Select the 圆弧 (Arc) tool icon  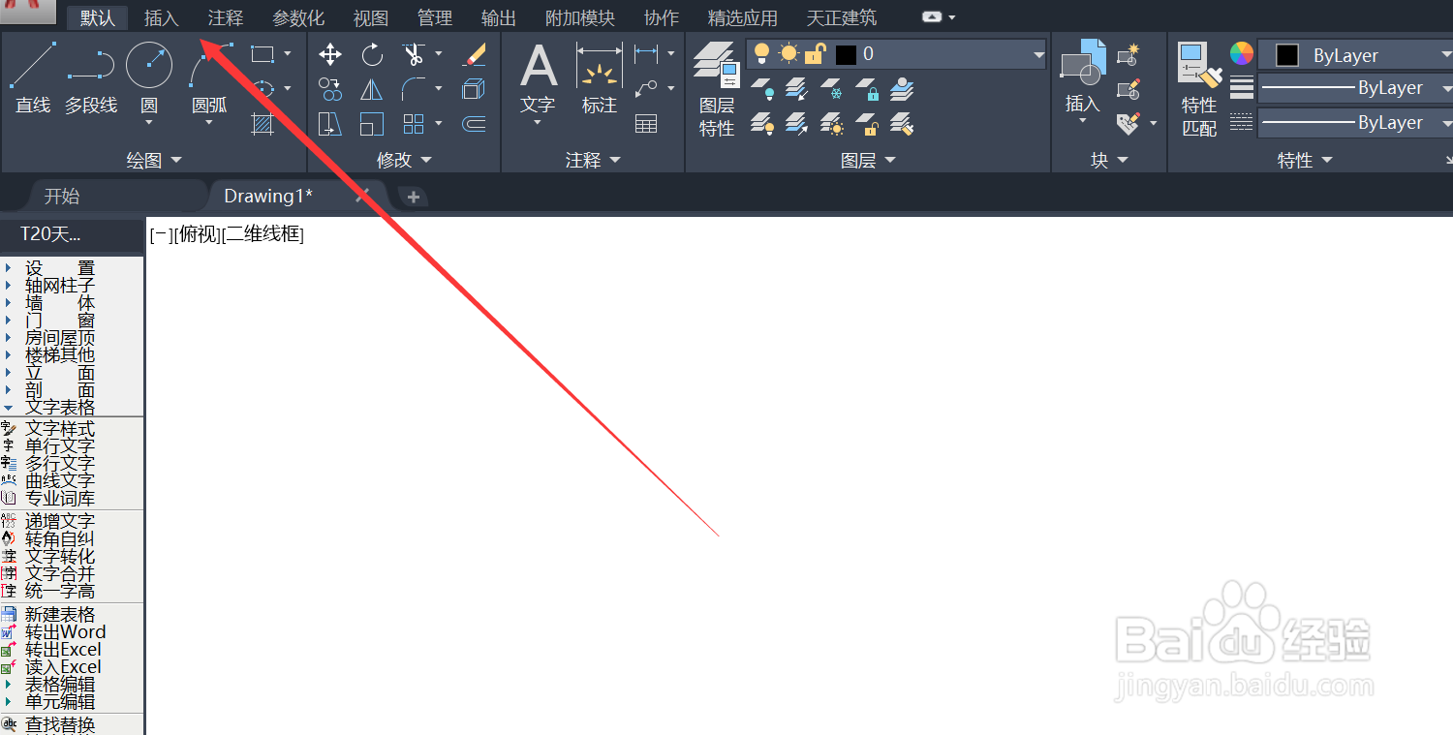pos(210,65)
